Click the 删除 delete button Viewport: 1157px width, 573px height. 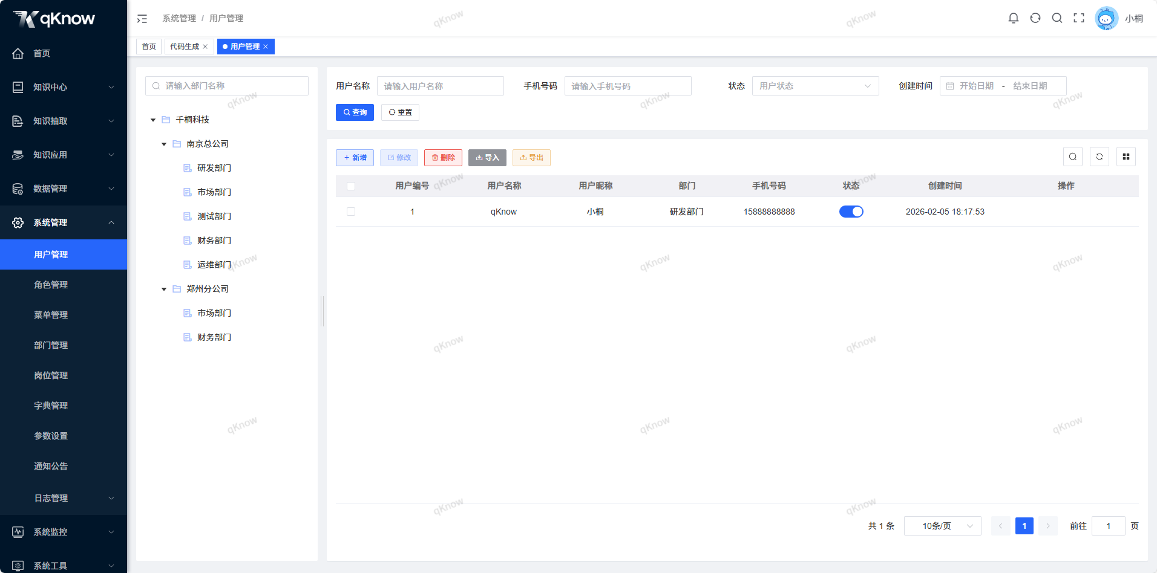click(443, 158)
